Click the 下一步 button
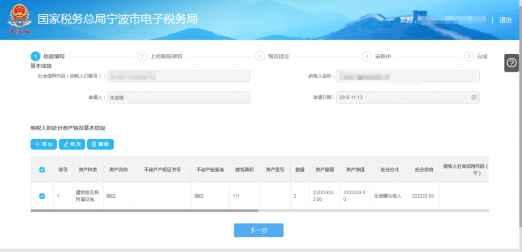The height and width of the screenshot is (252, 522). pyautogui.click(x=259, y=231)
